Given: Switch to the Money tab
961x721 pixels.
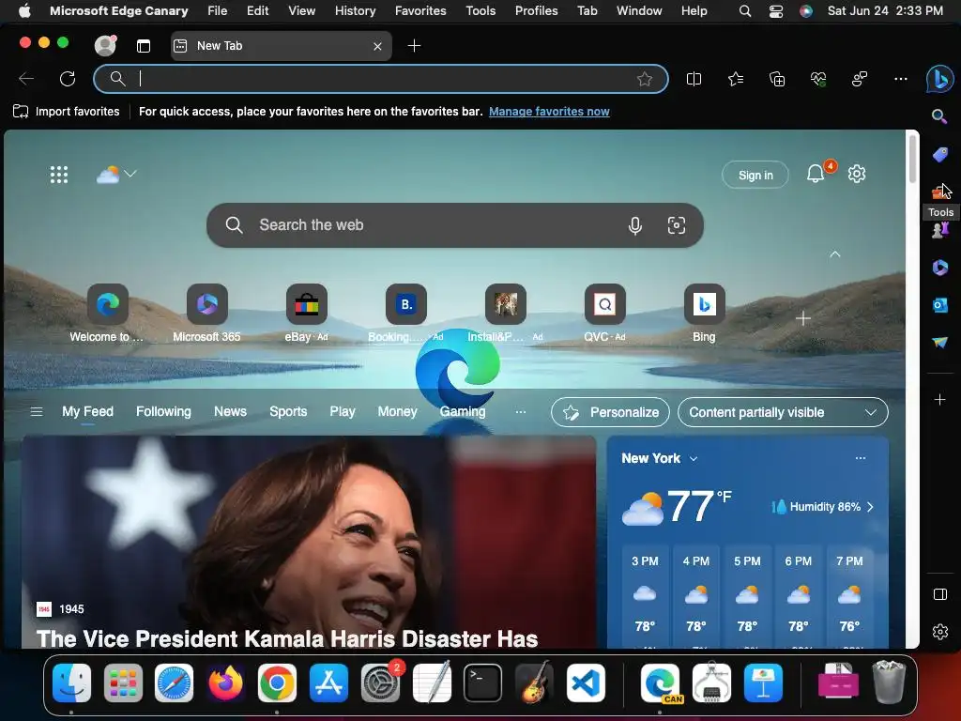Looking at the screenshot, I should tap(397, 411).
